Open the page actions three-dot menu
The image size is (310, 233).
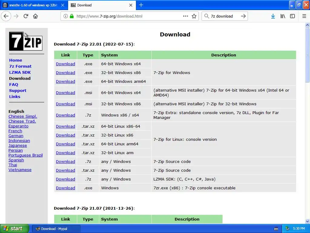click(186, 16)
